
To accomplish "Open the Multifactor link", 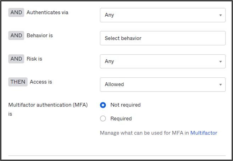I will coord(204,133).
